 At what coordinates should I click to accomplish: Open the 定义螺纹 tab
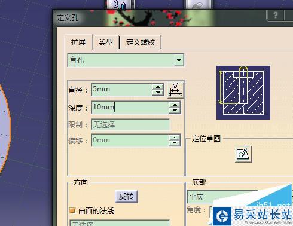pyautogui.click(x=141, y=42)
